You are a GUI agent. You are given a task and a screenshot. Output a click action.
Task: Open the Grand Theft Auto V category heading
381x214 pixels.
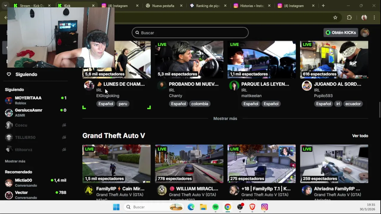pyautogui.click(x=114, y=136)
